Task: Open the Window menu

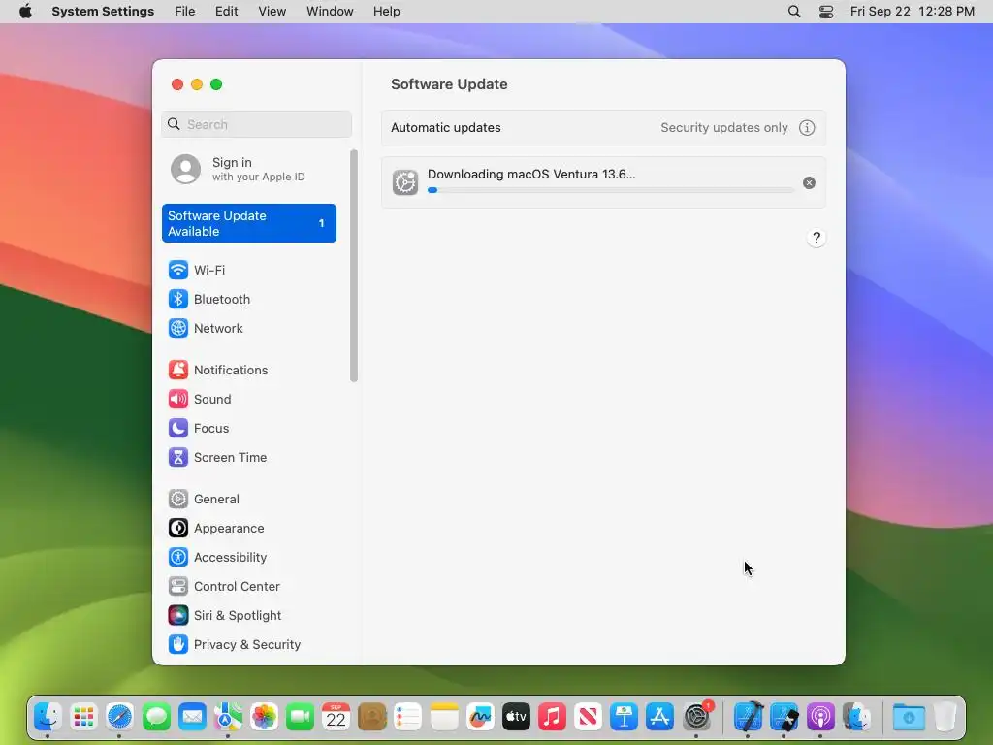Action: [x=330, y=12]
